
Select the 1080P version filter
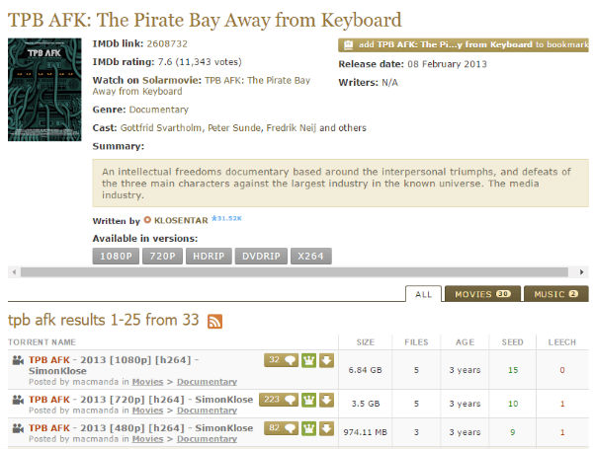click(118, 257)
